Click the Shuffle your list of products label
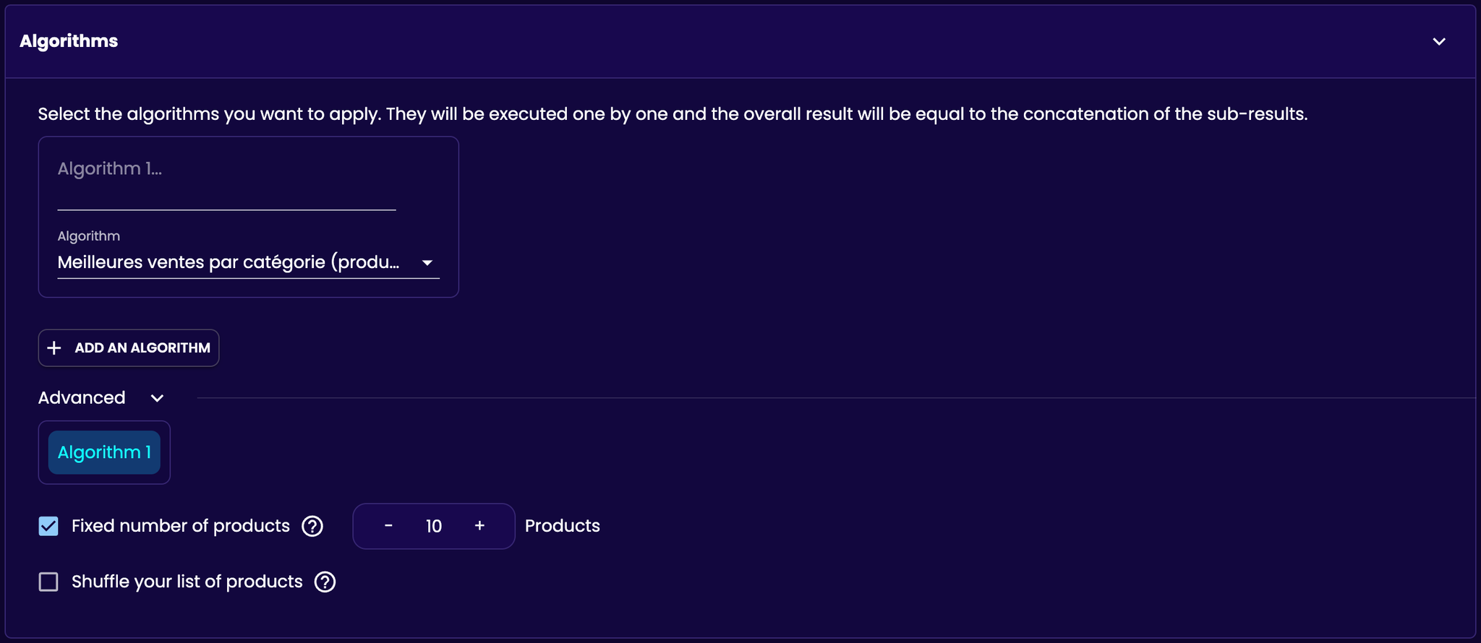1481x643 pixels. coord(187,582)
